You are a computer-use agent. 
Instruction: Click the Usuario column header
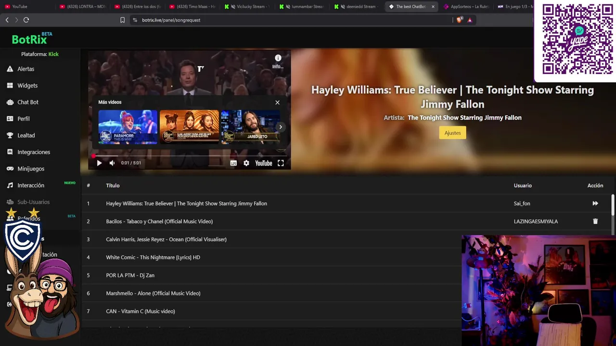[523, 185]
